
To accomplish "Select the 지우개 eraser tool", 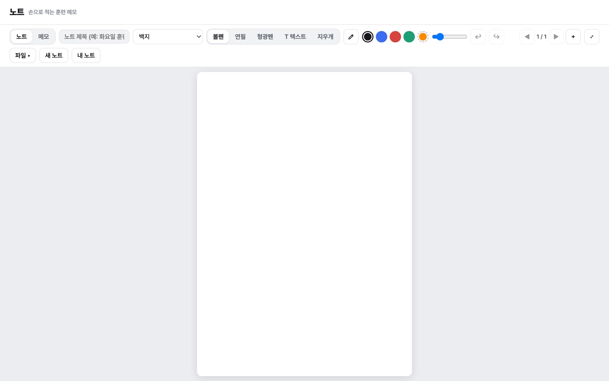I will 325,37.
